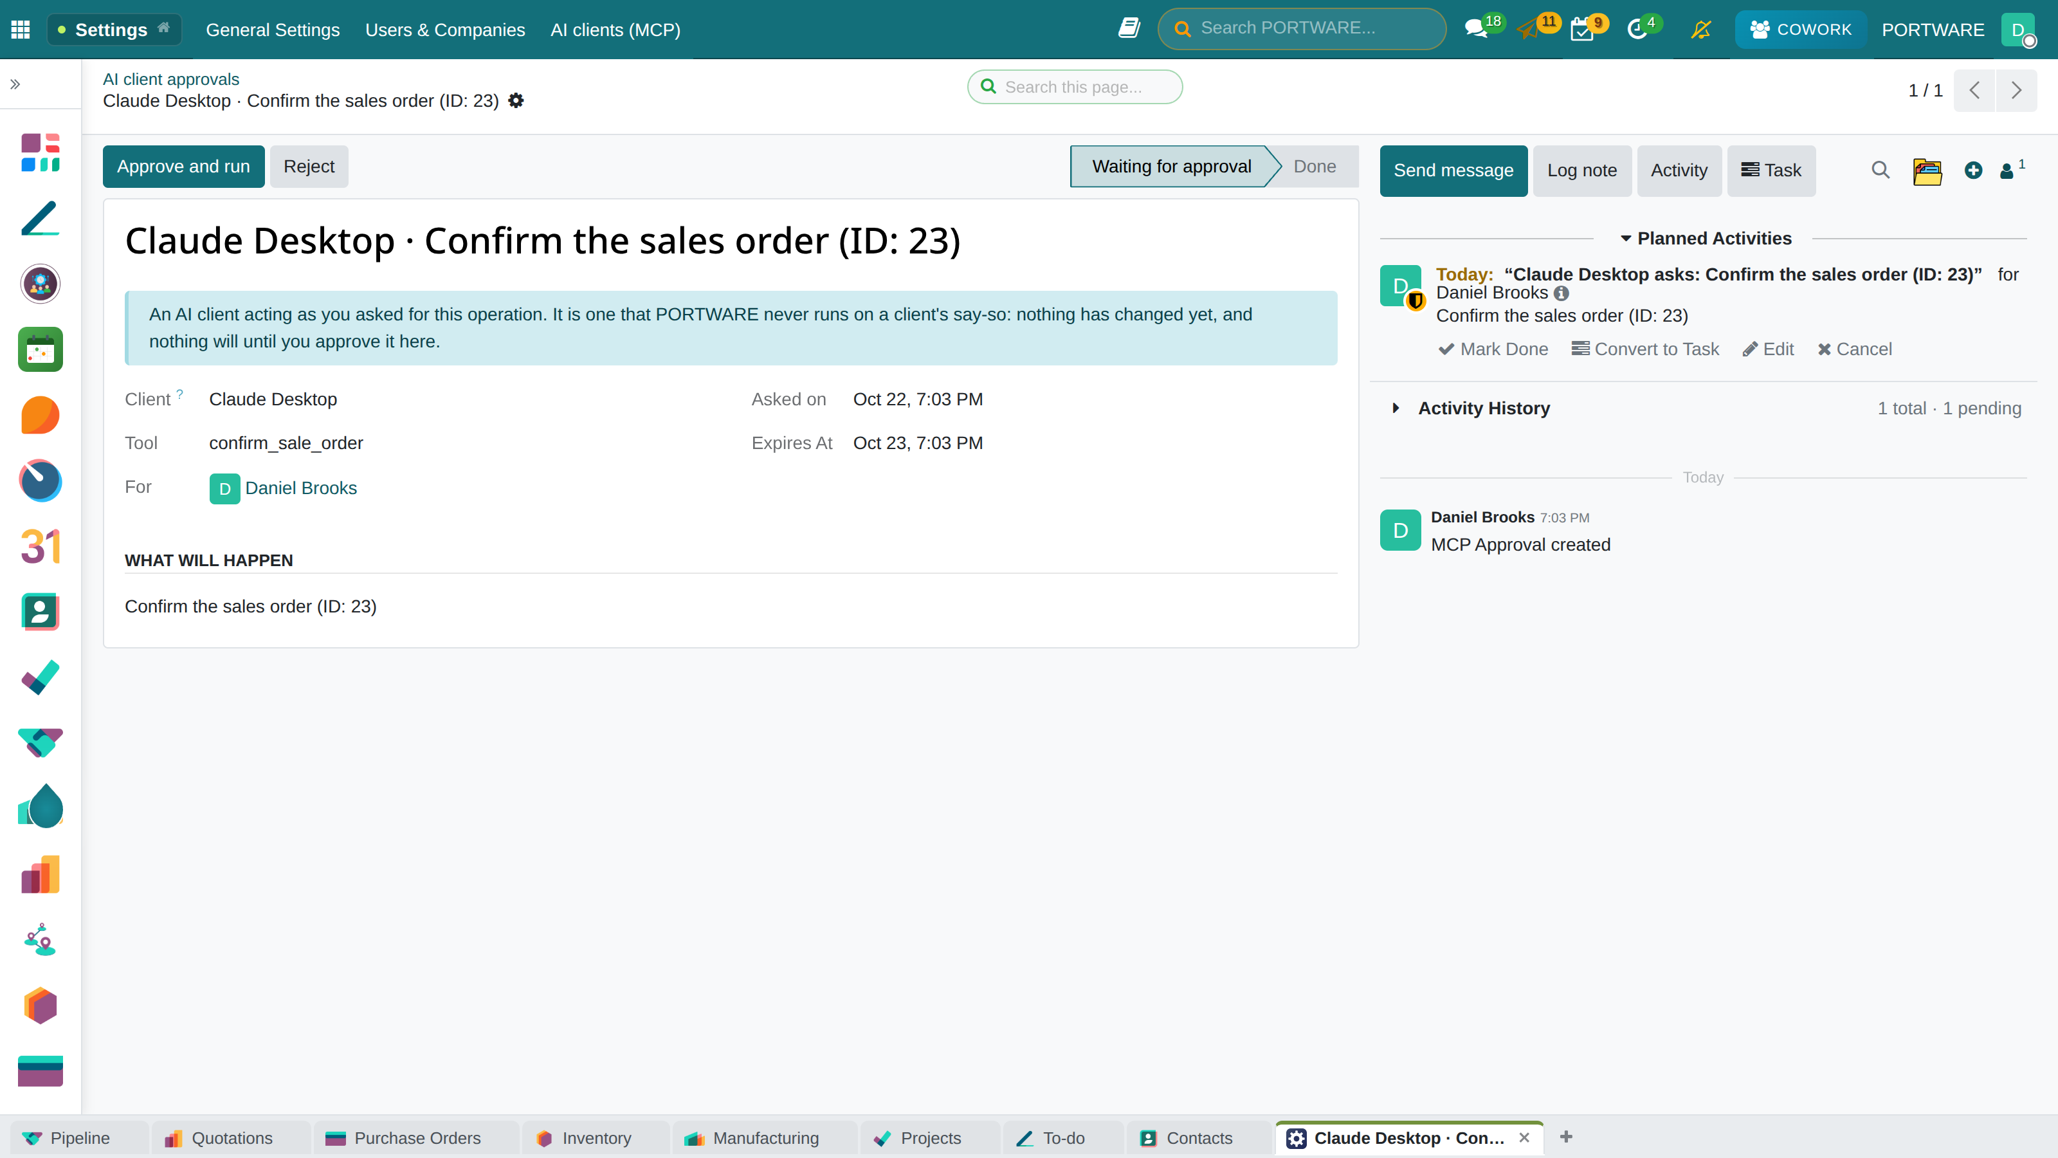This screenshot has width=2058, height=1158.
Task: Search chatter messages with magnifier icon
Action: click(x=1880, y=170)
